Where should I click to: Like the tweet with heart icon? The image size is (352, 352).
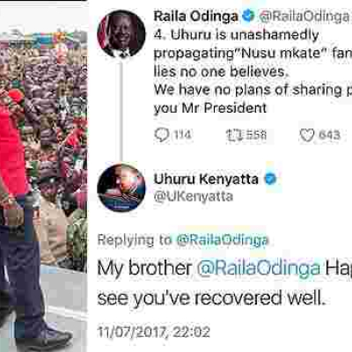coord(307,136)
